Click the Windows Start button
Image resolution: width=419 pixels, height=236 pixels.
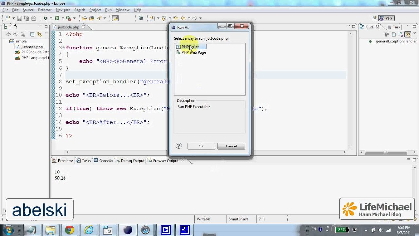[x=8, y=230]
